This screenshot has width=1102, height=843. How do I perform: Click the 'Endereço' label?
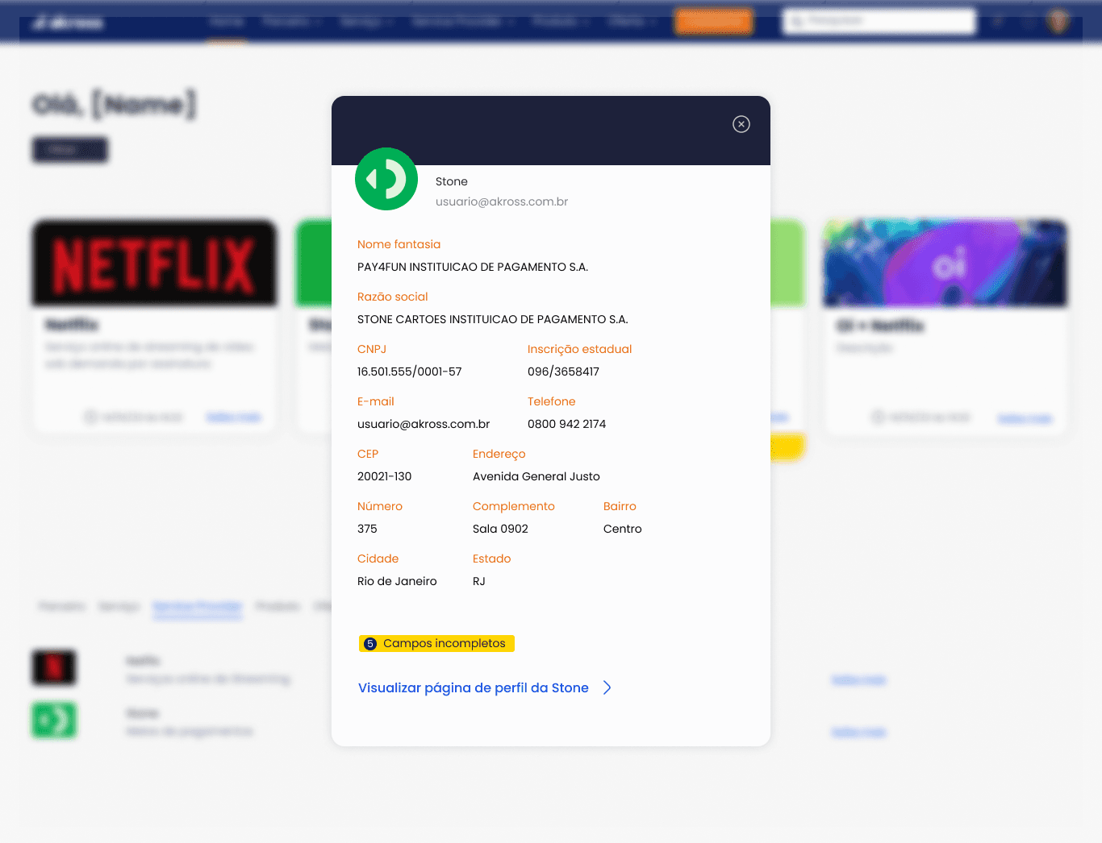(x=499, y=454)
